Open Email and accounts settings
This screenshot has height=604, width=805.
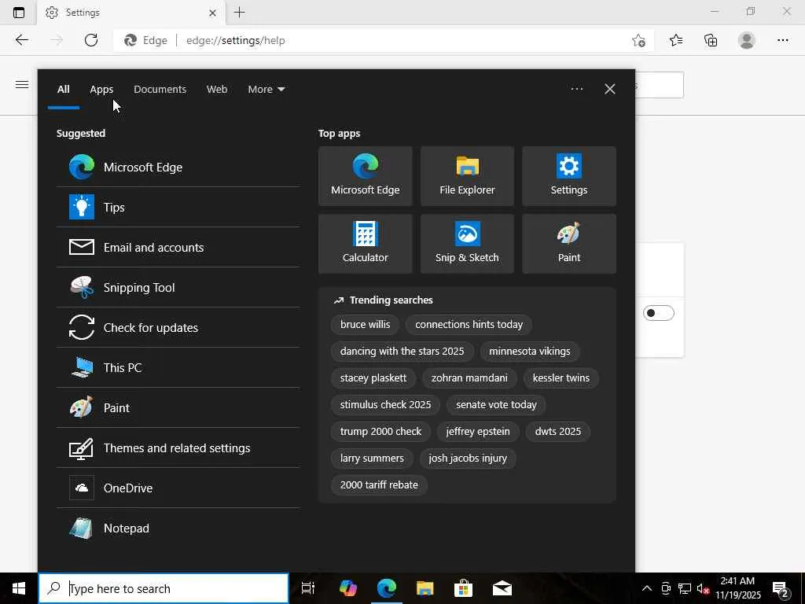[178, 247]
